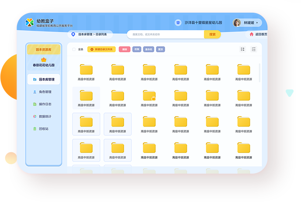Click the 新建目录文件夹 button
This screenshot has height=202, width=301.
tap(101, 49)
